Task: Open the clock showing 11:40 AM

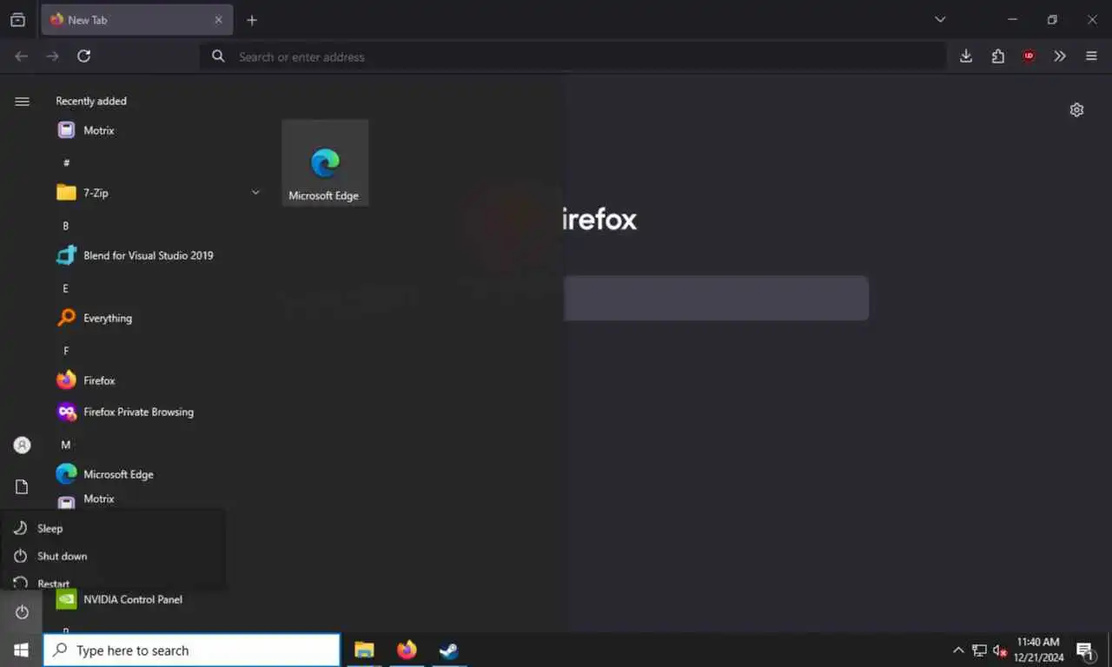Action: [1038, 650]
